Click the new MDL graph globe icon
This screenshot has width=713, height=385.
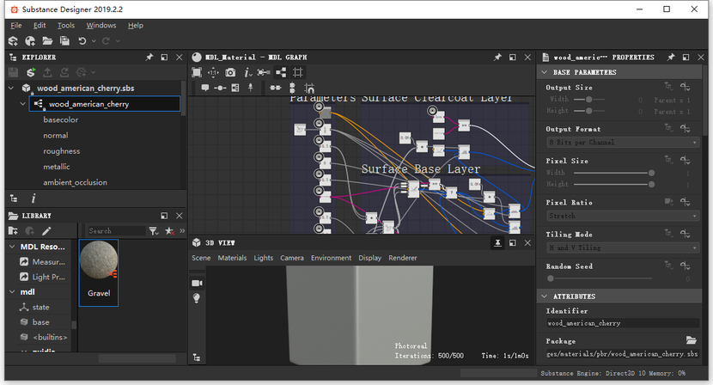30,41
